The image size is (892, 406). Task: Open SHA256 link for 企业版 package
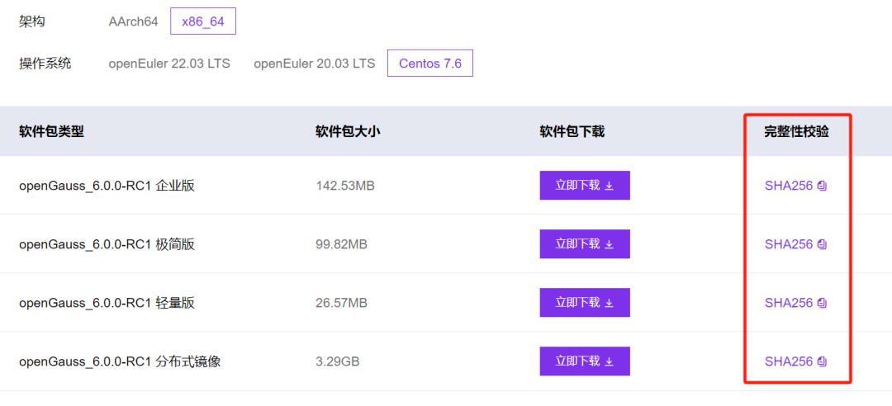789,186
